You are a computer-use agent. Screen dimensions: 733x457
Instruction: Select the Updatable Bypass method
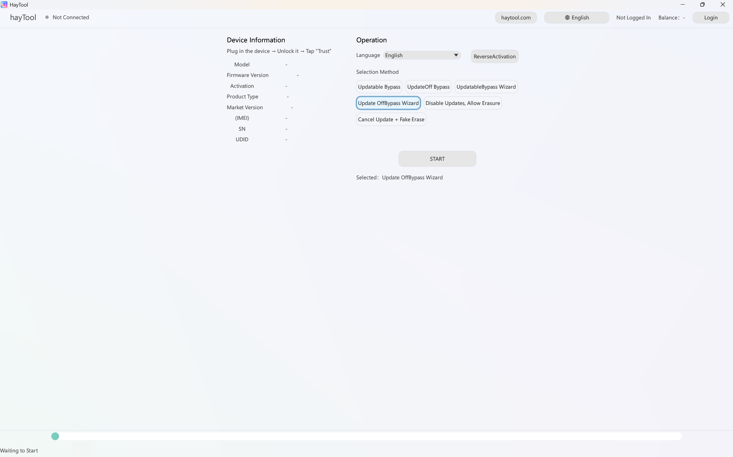pyautogui.click(x=379, y=86)
